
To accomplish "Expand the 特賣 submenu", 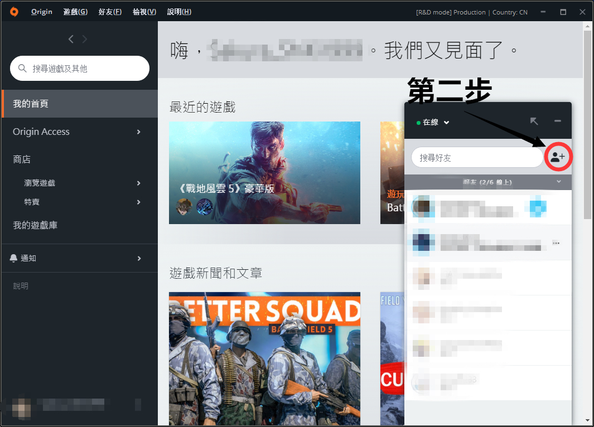I will pyautogui.click(x=139, y=202).
